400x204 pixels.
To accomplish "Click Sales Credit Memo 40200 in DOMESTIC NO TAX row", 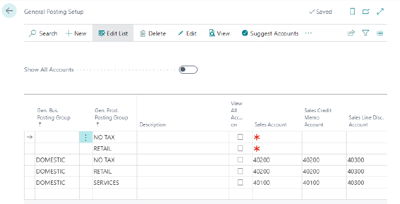I will [311, 160].
